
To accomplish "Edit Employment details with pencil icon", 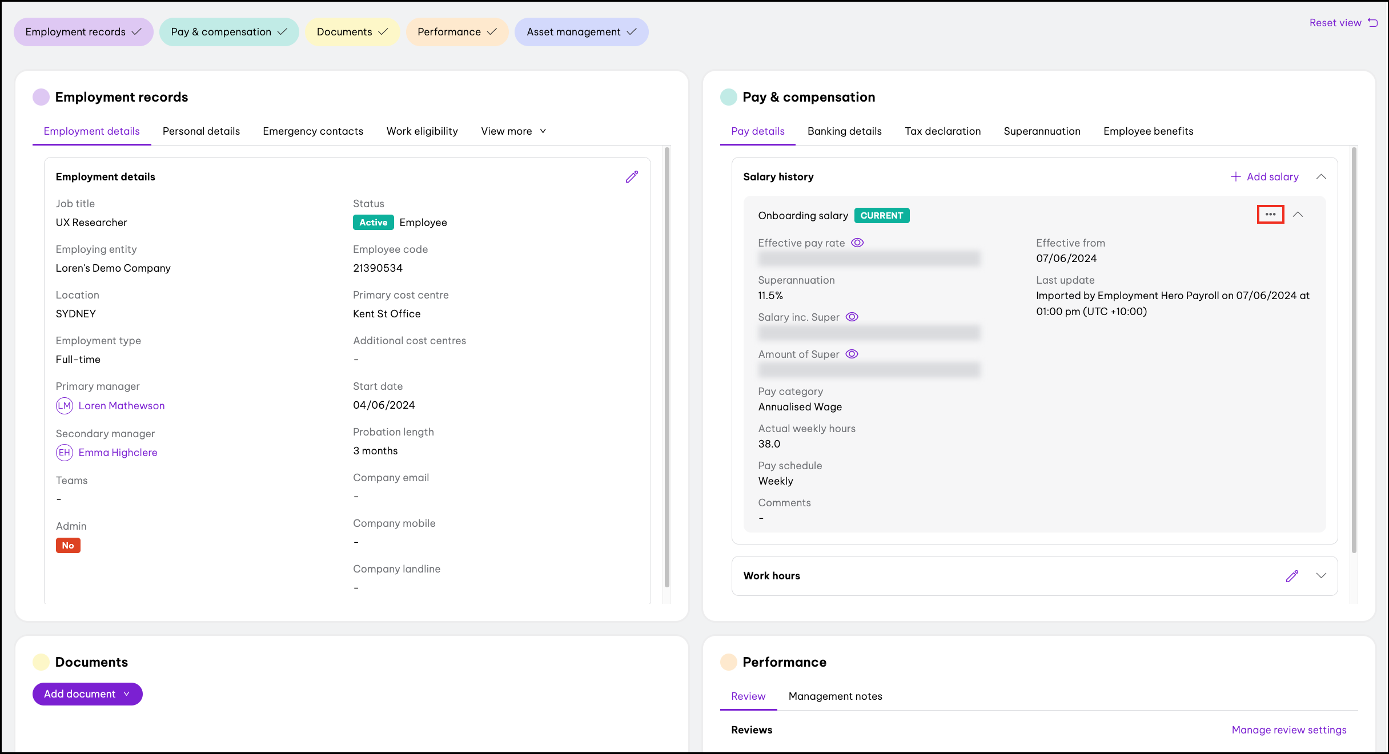I will pyautogui.click(x=632, y=177).
